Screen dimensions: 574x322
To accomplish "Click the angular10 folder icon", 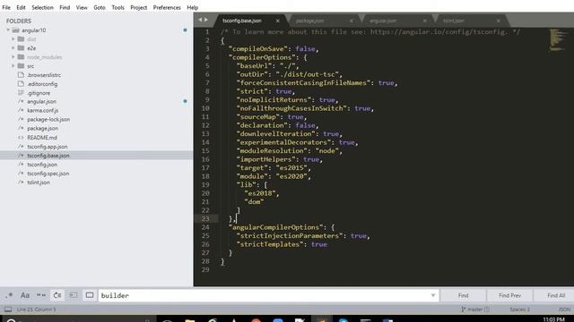I will (x=15, y=30).
